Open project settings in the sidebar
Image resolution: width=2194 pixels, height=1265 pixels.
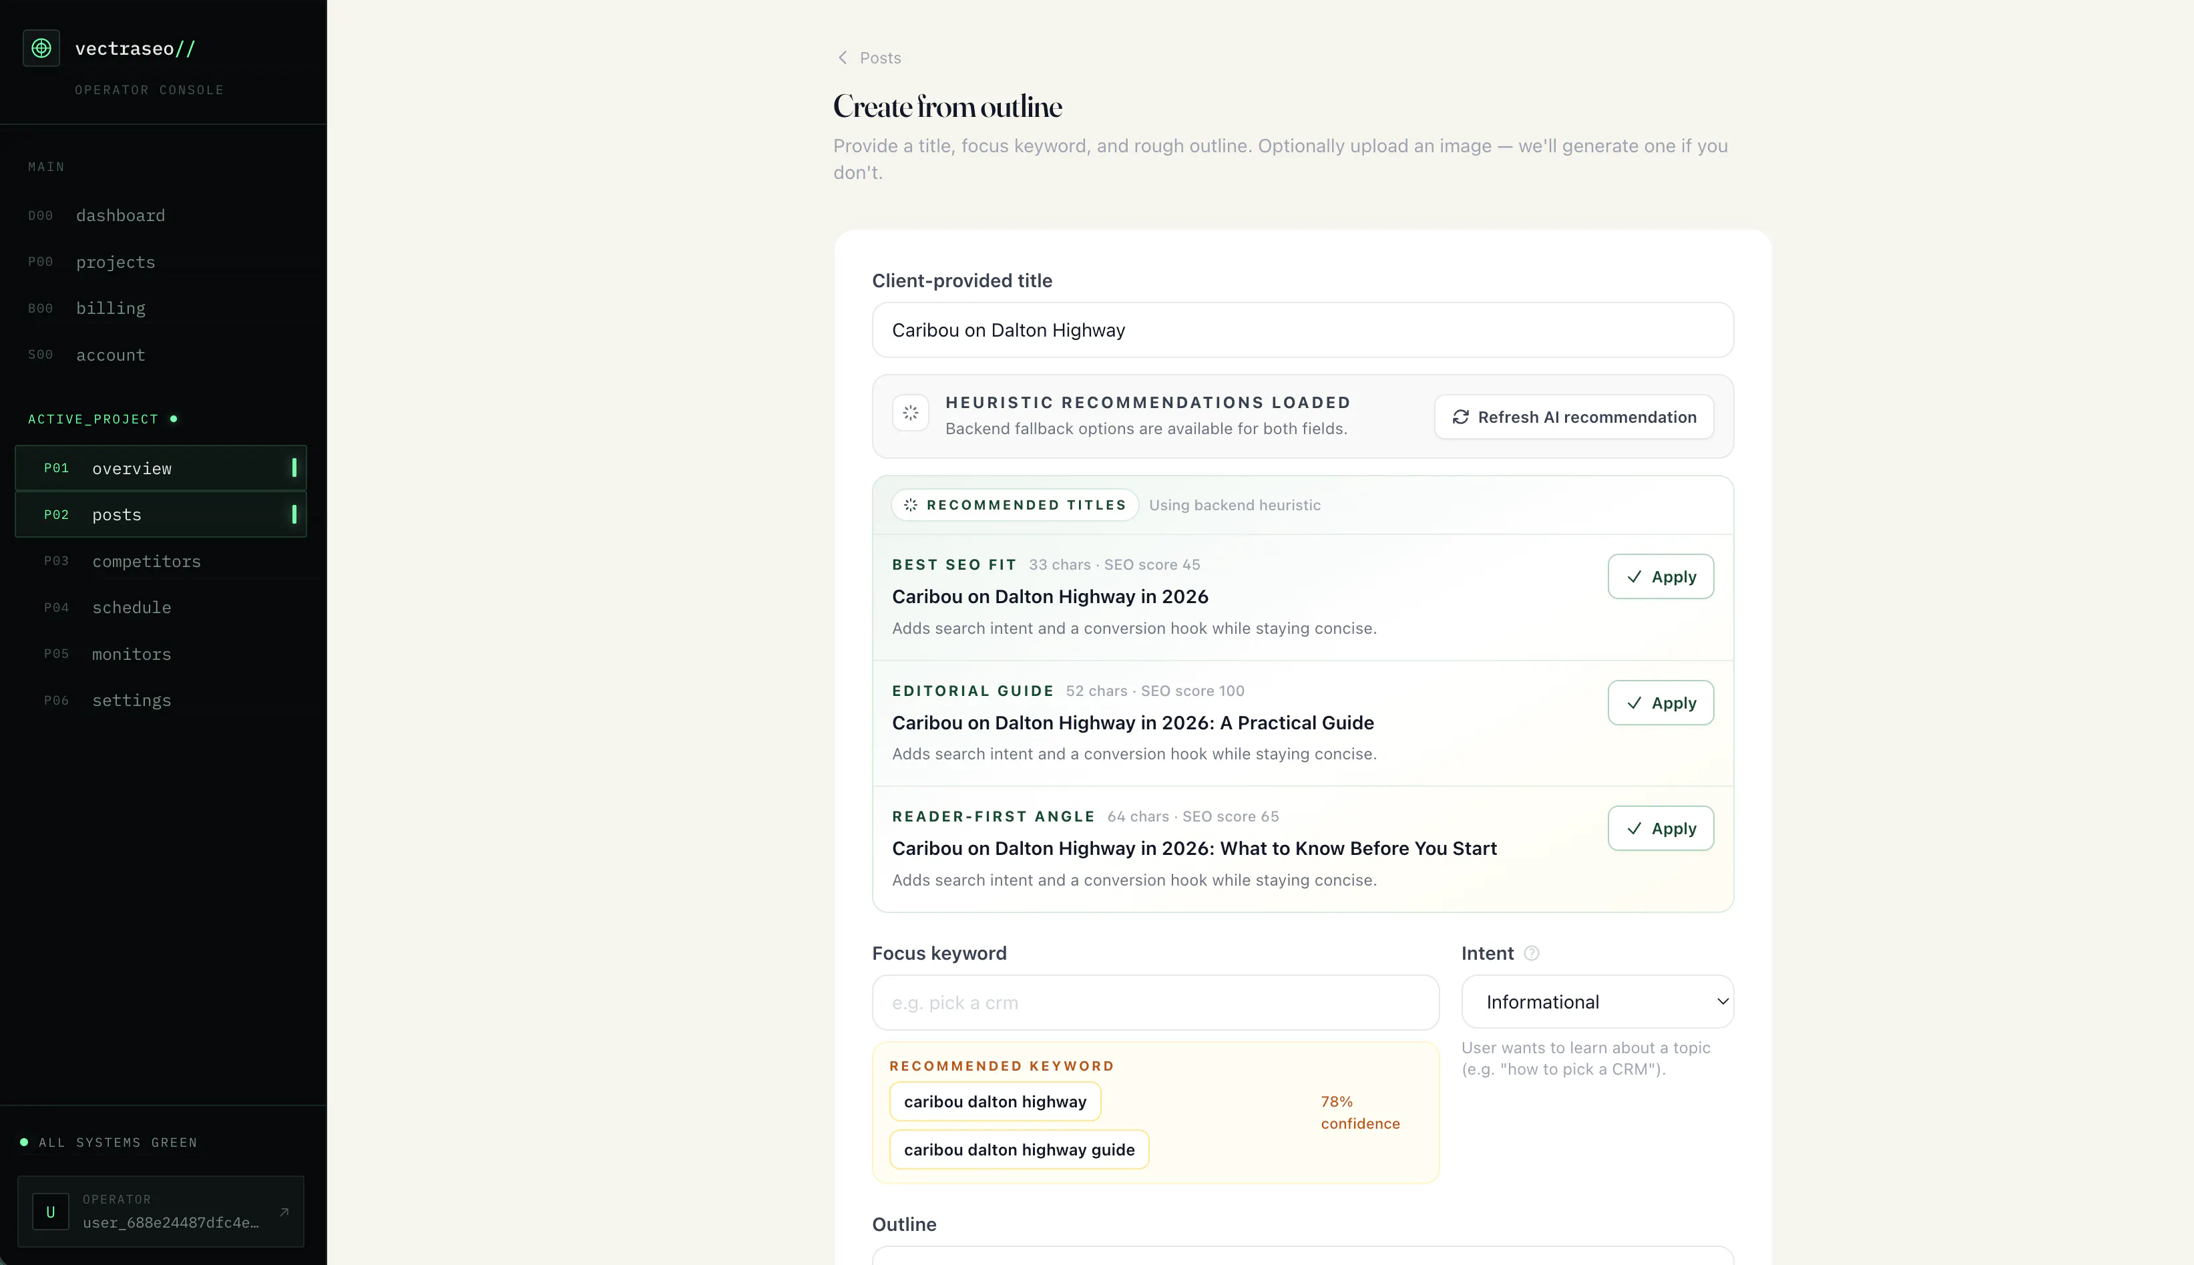click(161, 700)
